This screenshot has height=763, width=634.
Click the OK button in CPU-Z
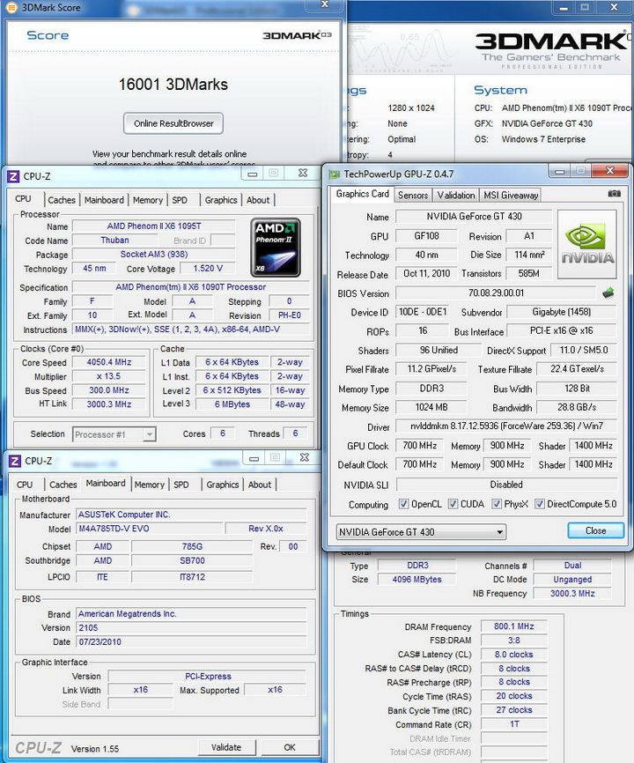pyautogui.click(x=290, y=747)
